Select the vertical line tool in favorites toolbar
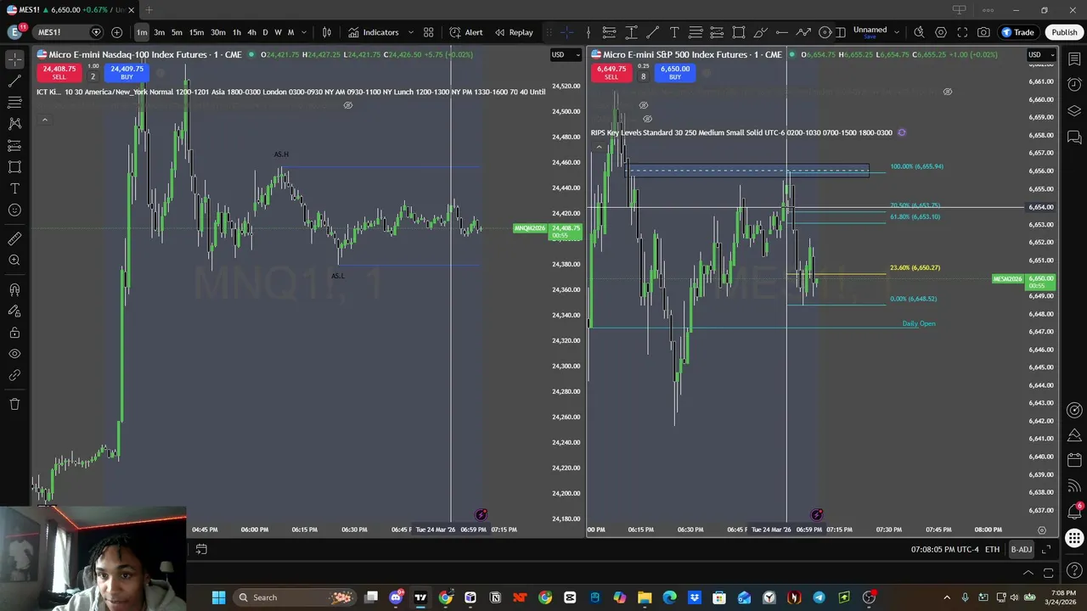This screenshot has width=1087, height=611. click(x=588, y=32)
